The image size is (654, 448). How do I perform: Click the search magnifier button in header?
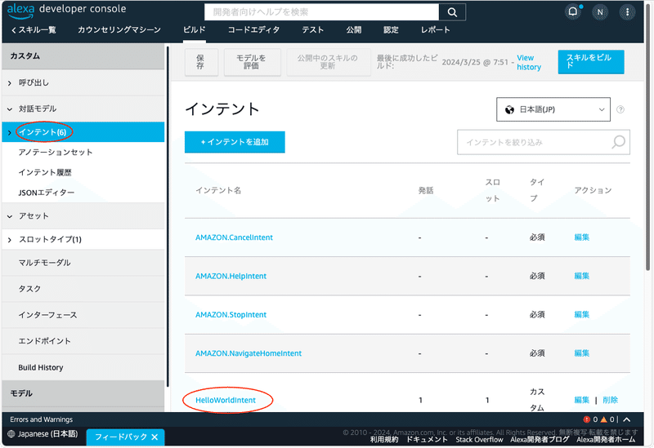pyautogui.click(x=453, y=12)
